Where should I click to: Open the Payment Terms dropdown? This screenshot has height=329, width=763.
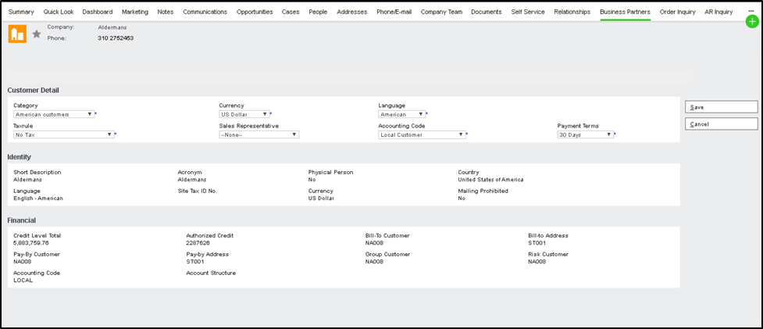[585, 134]
